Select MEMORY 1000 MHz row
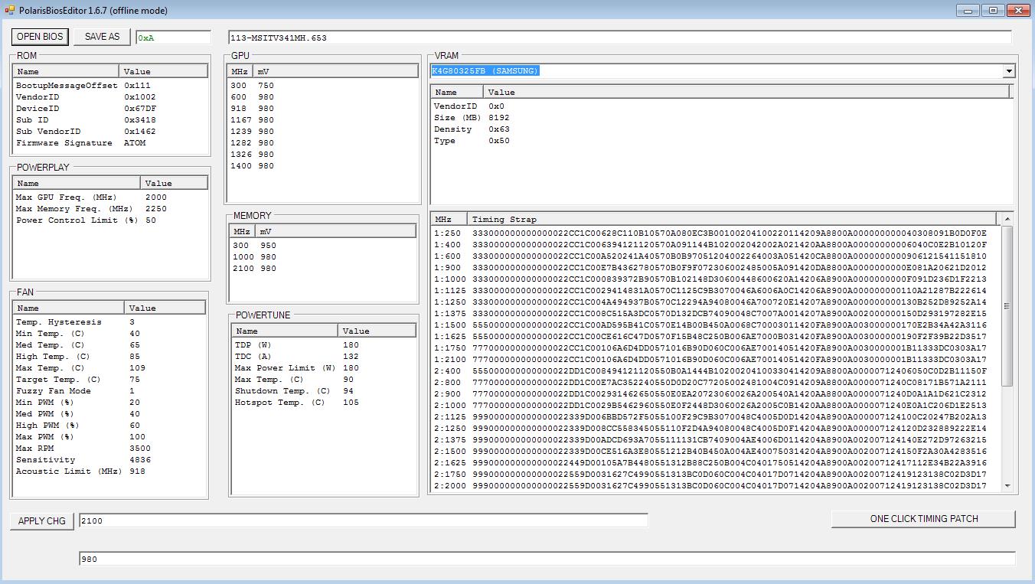Screen dimensions: 1035x584 tap(323, 257)
